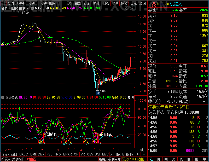This screenshot has width=209, height=162.
Task: Click stock code 300024 in the header
Action: click(x=162, y=4)
